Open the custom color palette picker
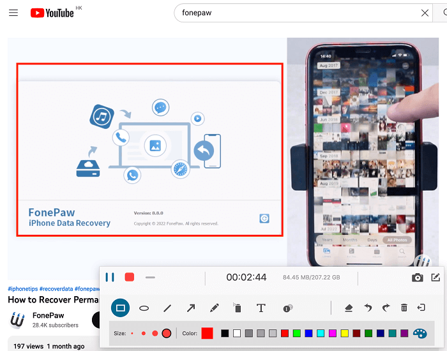447x351 pixels. click(x=420, y=333)
